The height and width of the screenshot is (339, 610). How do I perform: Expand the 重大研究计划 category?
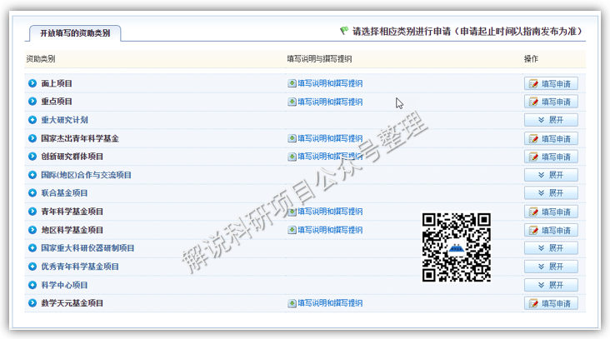(550, 120)
